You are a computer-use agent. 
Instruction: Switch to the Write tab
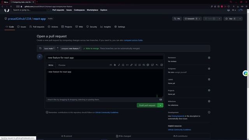[x=51, y=65]
